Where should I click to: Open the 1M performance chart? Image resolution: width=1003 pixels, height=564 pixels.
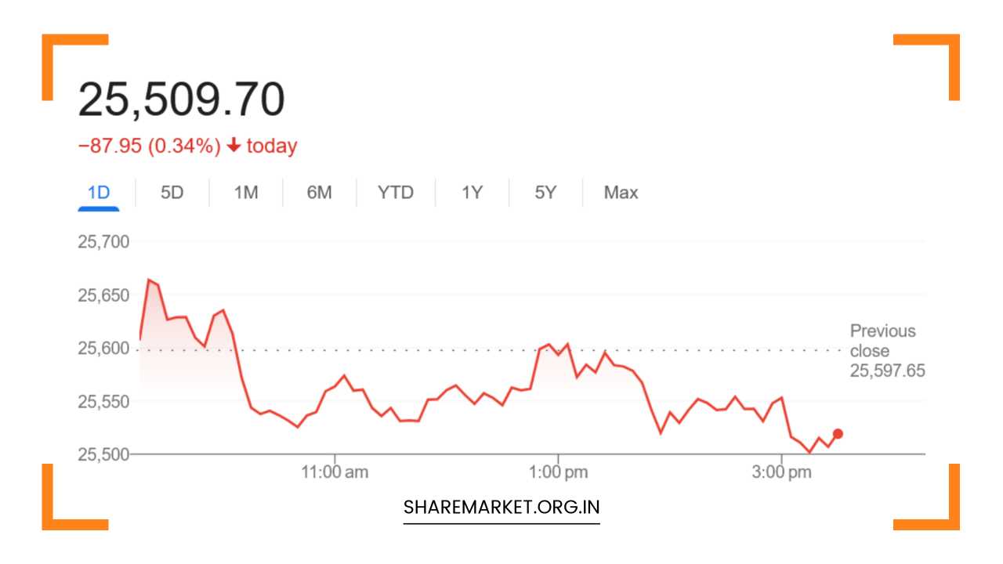245,192
